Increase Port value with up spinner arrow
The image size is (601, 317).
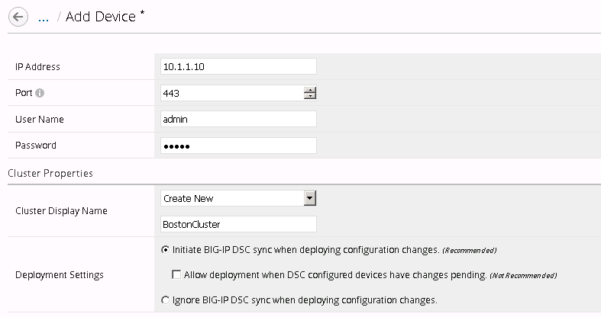click(x=310, y=90)
